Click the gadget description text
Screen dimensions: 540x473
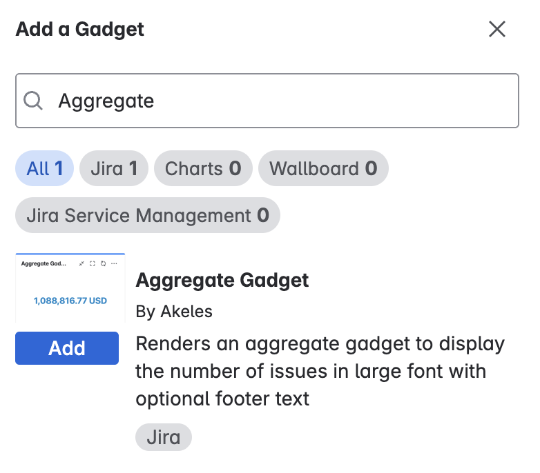pos(320,371)
